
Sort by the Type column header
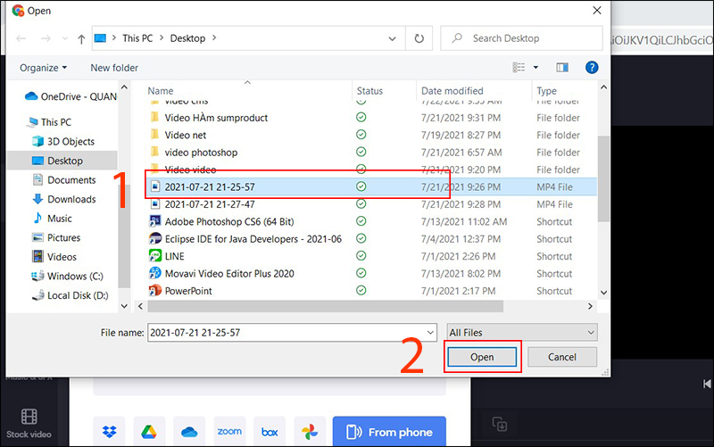[x=546, y=91]
